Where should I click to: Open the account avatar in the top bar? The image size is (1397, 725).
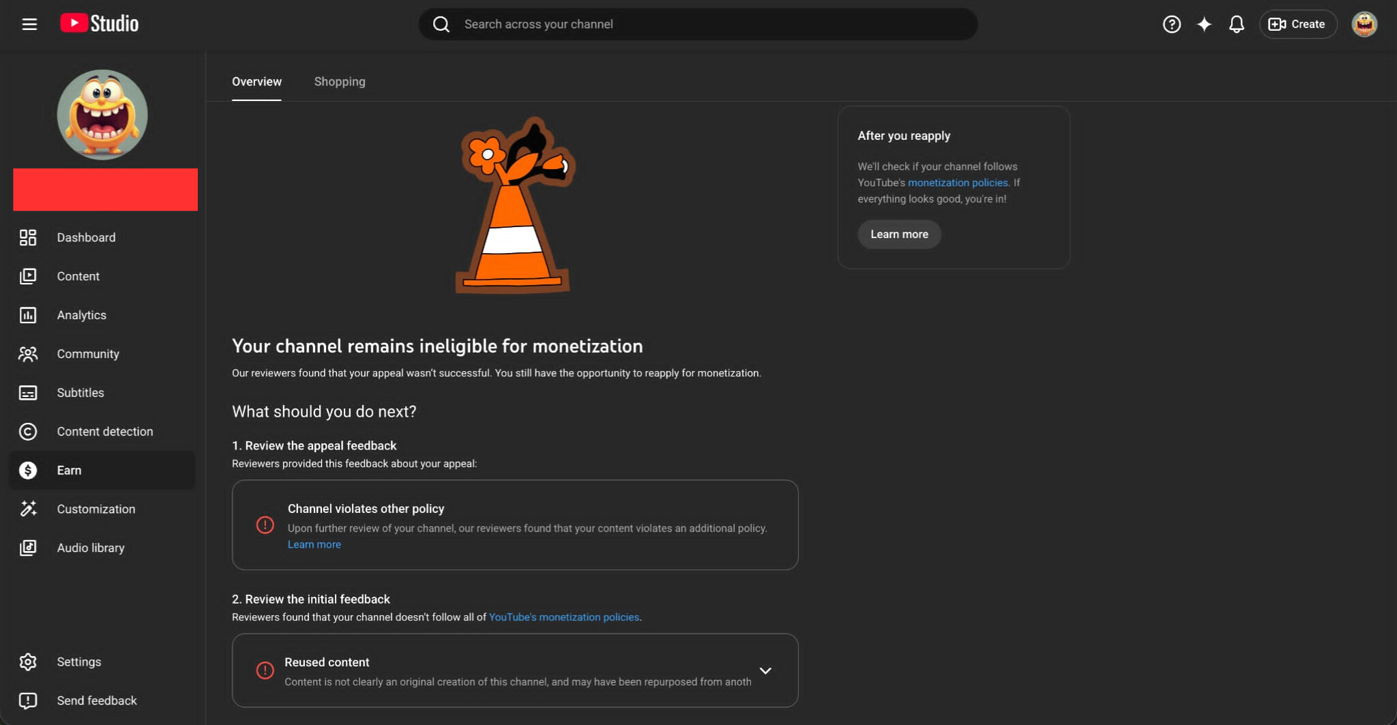1364,25
